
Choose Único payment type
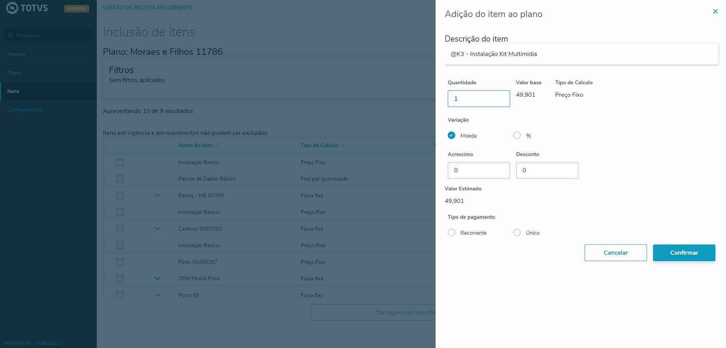(517, 233)
